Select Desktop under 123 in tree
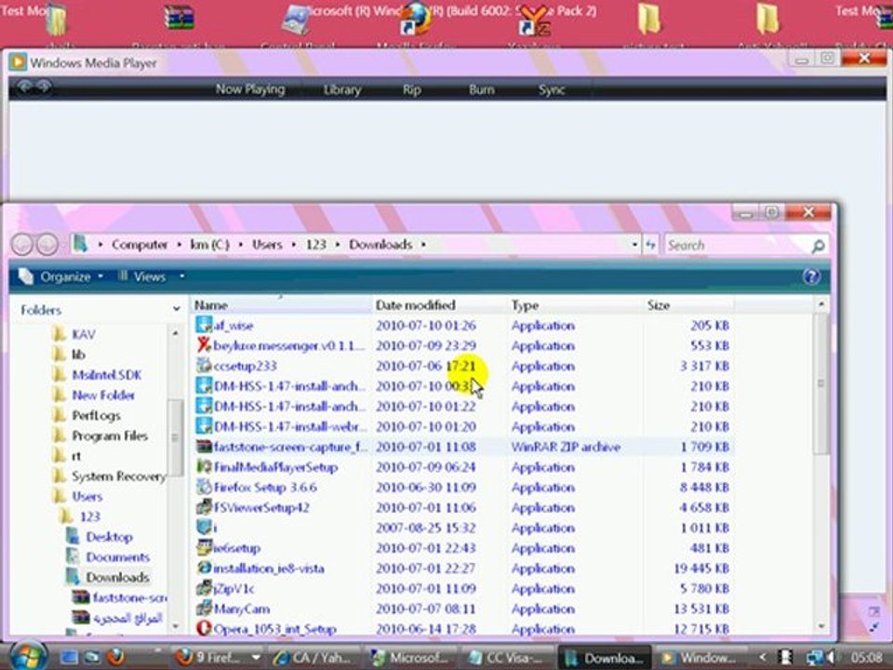 tap(109, 537)
